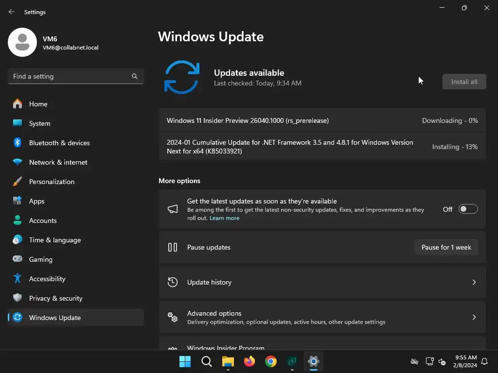Open Network & internet settings category

(75, 162)
